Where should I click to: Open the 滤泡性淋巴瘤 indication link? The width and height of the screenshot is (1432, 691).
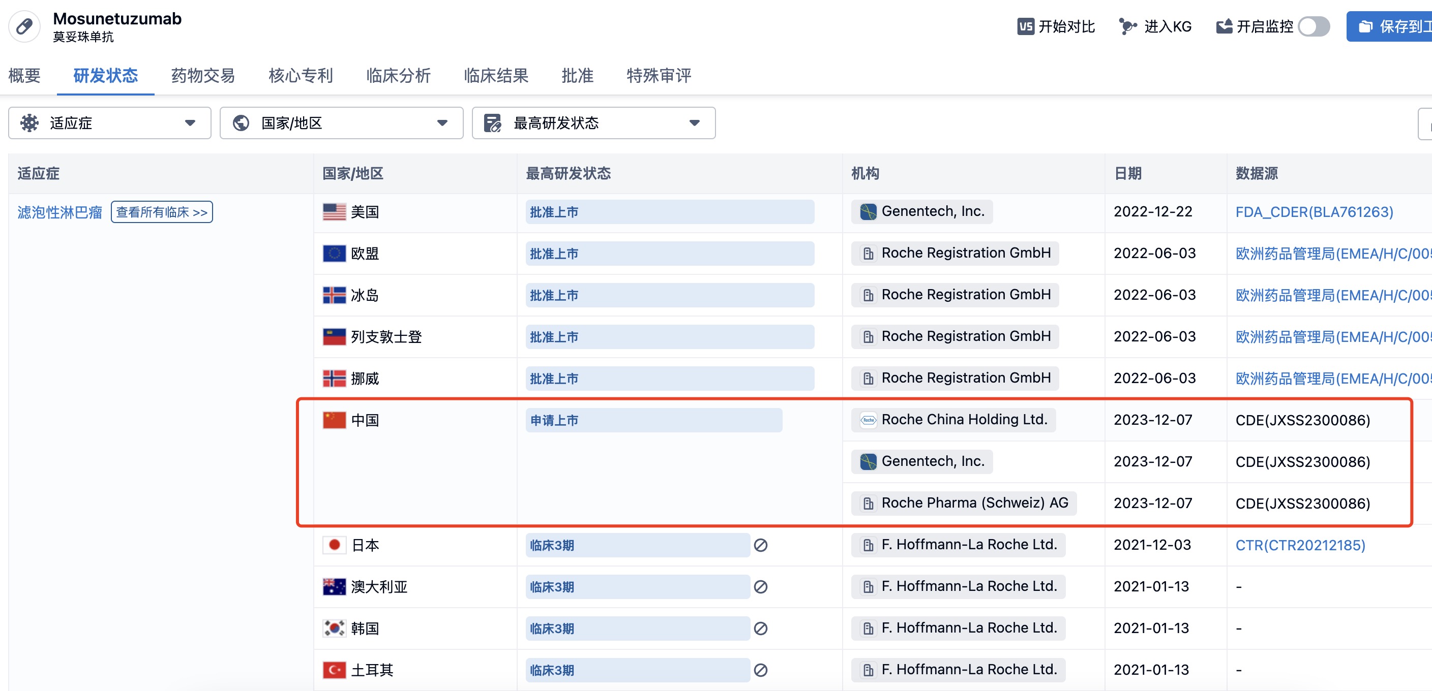pos(59,212)
